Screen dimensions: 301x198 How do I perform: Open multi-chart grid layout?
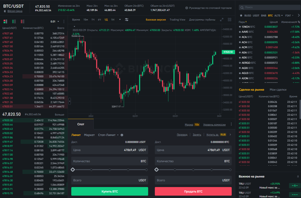pyautogui.click(x=229, y=19)
